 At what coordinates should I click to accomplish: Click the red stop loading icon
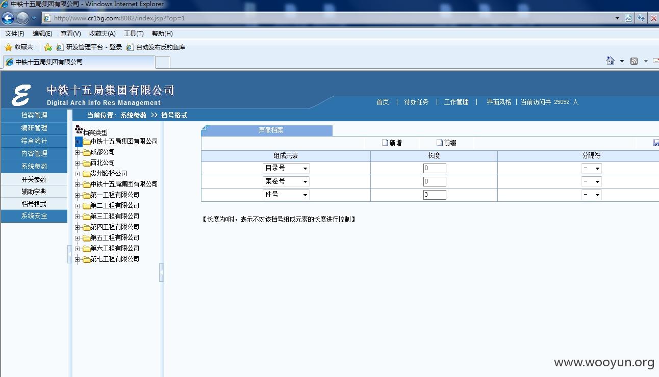pyautogui.click(x=653, y=18)
